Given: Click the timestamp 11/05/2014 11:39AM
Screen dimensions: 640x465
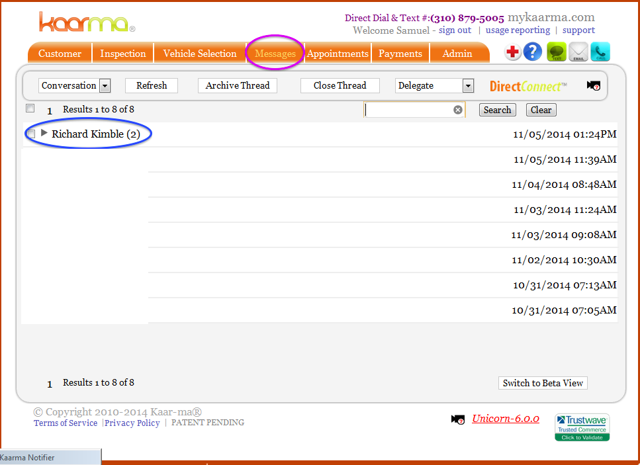Looking at the screenshot, I should tap(565, 159).
